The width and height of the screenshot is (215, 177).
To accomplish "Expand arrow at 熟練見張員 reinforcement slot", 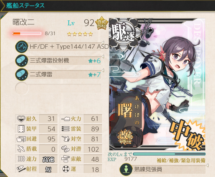I will 207,165.
